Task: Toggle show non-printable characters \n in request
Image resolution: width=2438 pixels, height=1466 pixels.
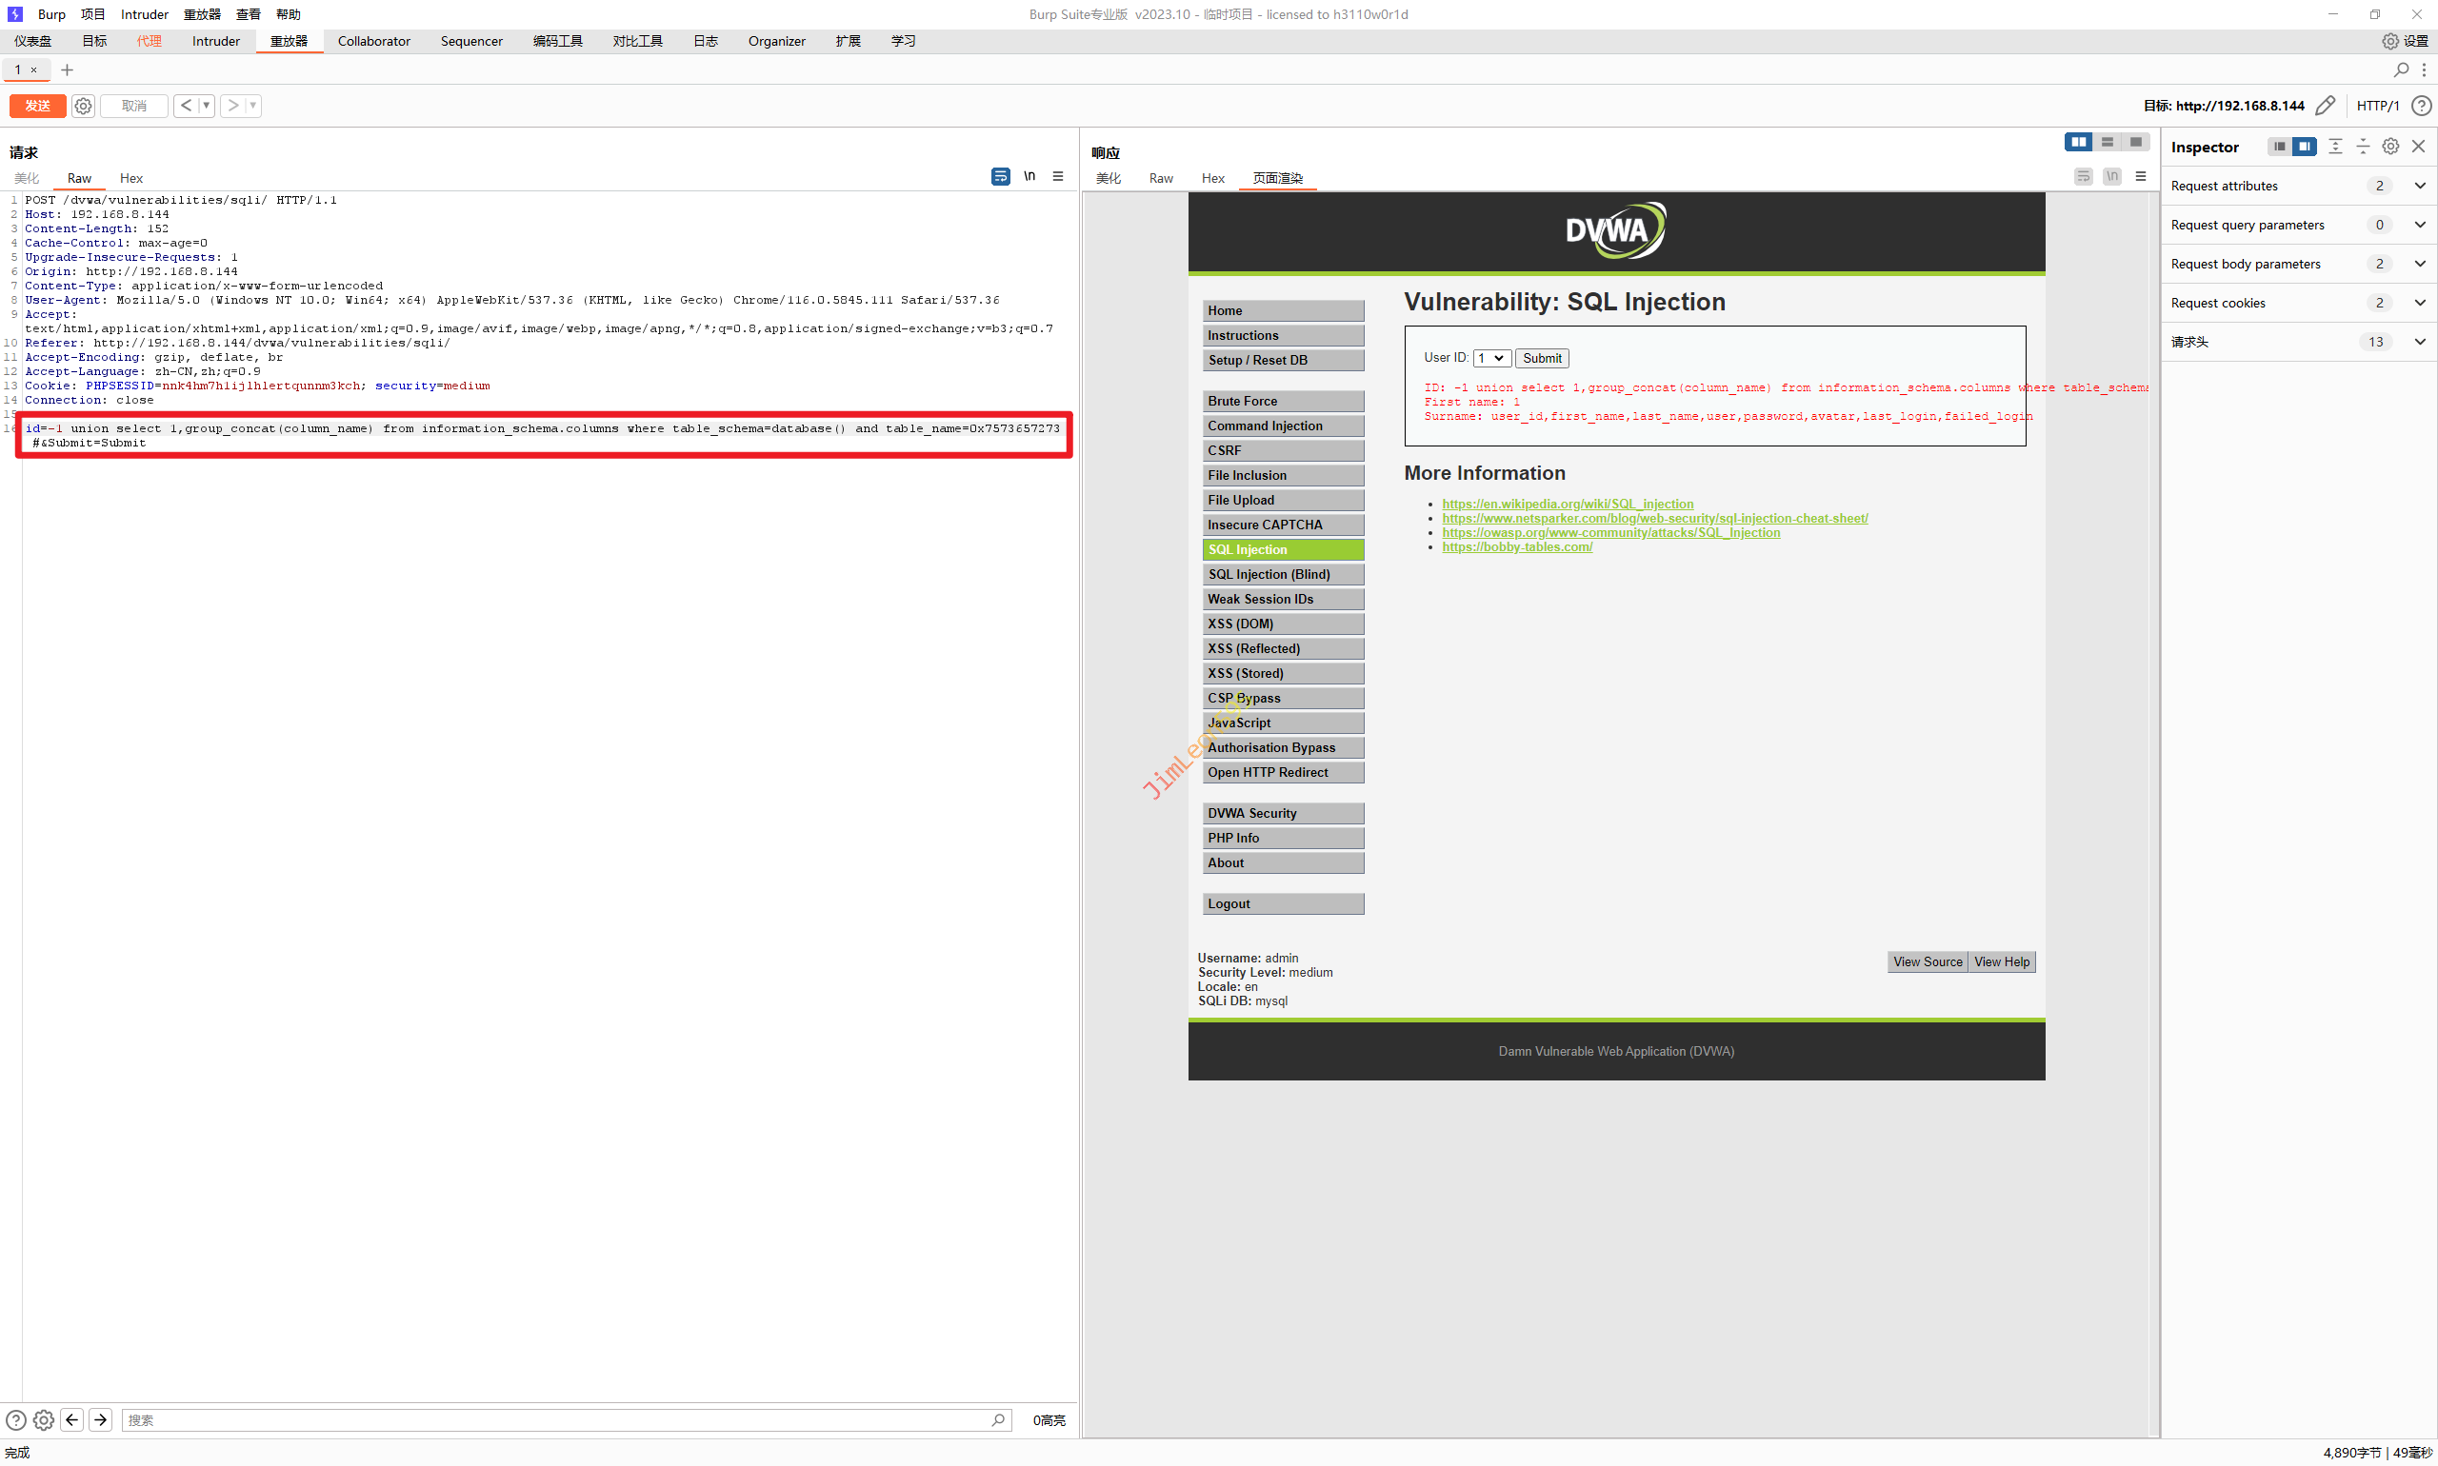Action: coord(1029,176)
